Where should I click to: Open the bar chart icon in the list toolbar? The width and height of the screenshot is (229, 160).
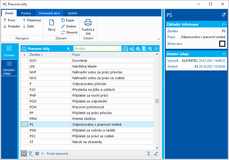[132, 49]
